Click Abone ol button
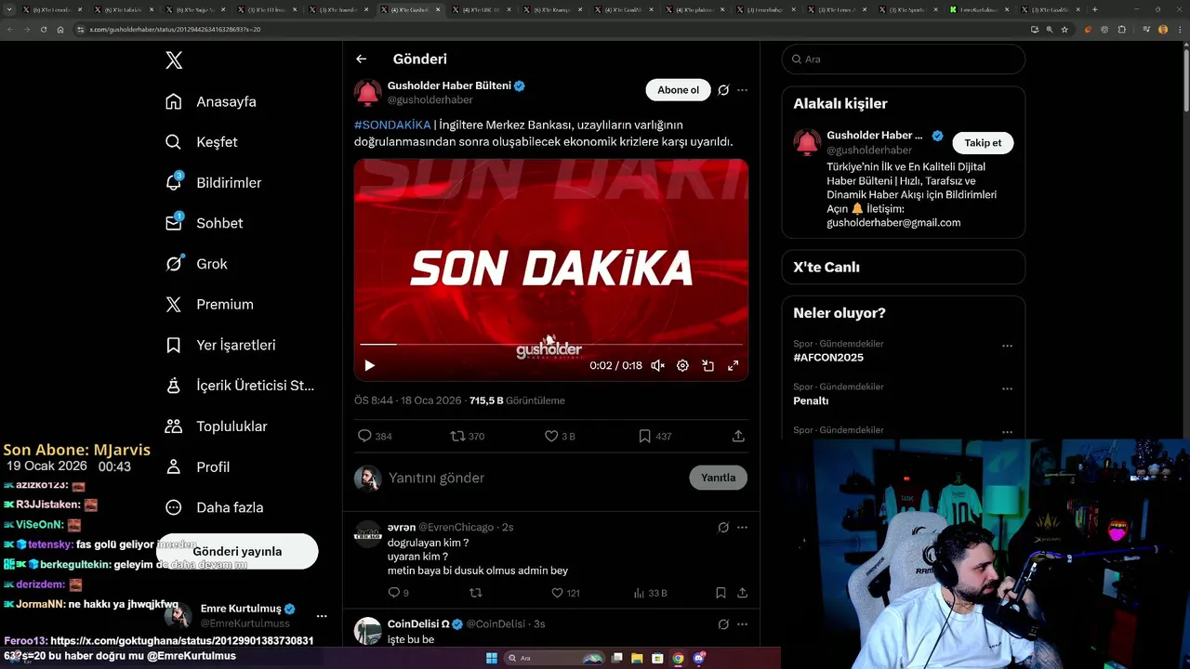The image size is (1190, 669). (x=678, y=90)
